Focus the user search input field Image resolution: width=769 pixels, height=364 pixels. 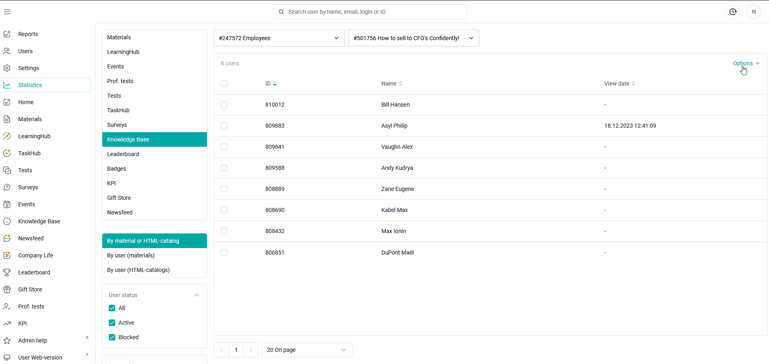pos(370,12)
